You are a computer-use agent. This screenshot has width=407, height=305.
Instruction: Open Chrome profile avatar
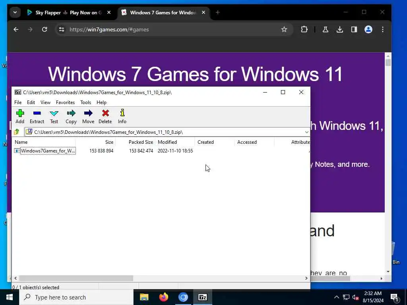point(368,29)
